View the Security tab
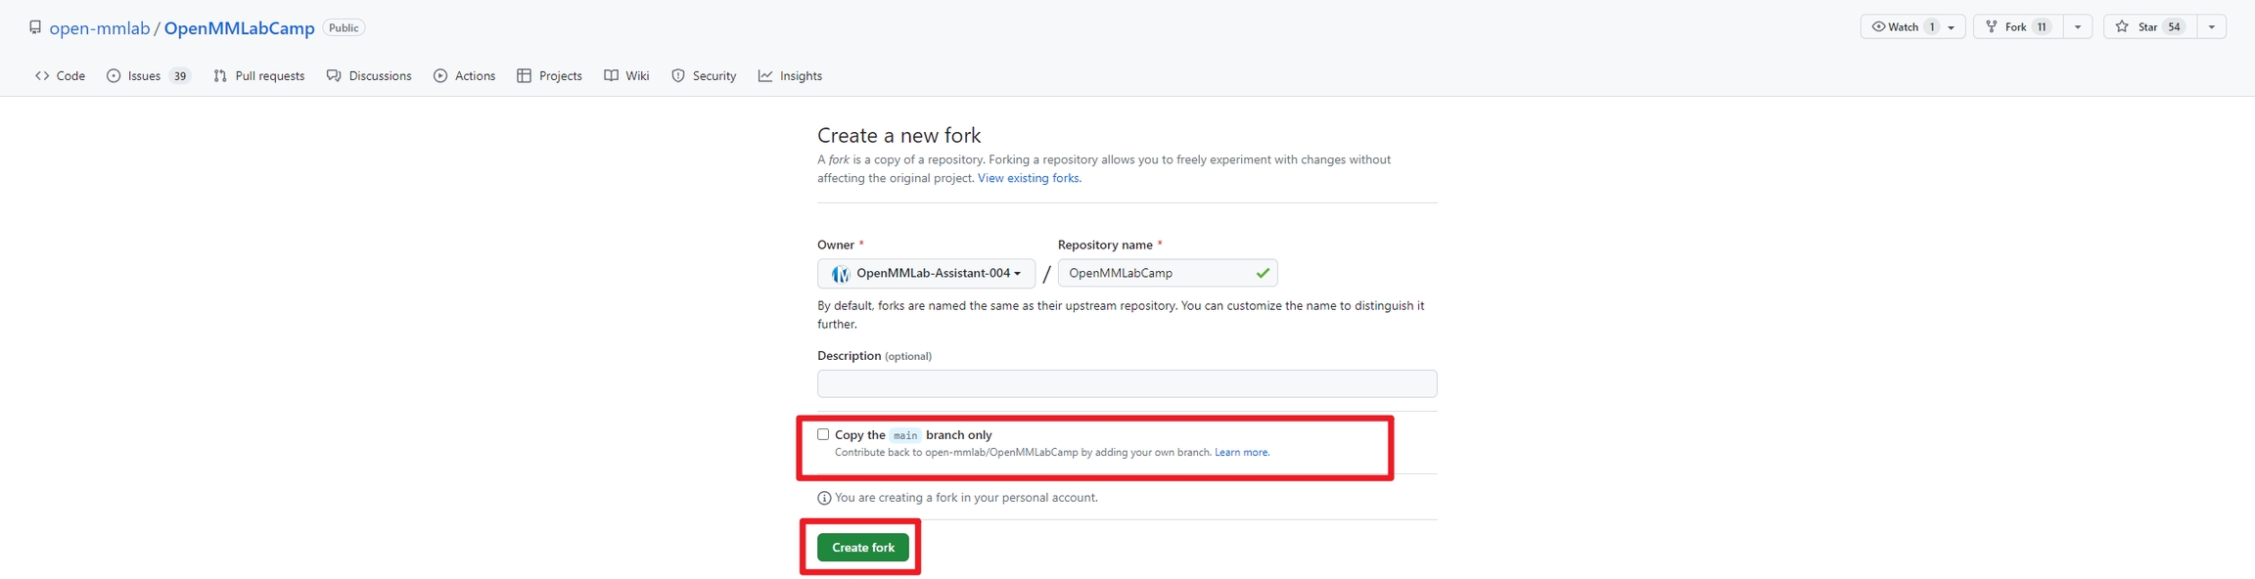The height and width of the screenshot is (579, 2255). [x=704, y=76]
